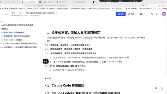Open the OpenClaw bookmark
167x94 pixels.
tap(39, 9)
